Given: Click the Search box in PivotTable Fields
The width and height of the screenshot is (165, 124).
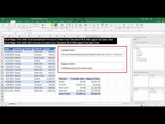Looking at the screenshot, I should (148, 45).
